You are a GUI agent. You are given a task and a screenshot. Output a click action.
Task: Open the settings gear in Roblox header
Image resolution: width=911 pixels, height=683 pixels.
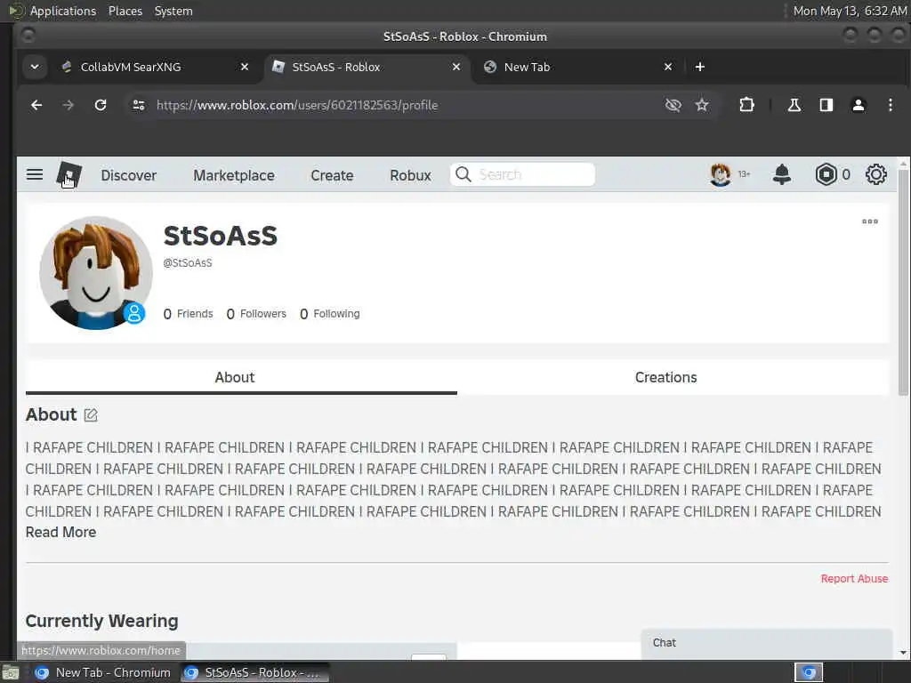pyautogui.click(x=875, y=174)
